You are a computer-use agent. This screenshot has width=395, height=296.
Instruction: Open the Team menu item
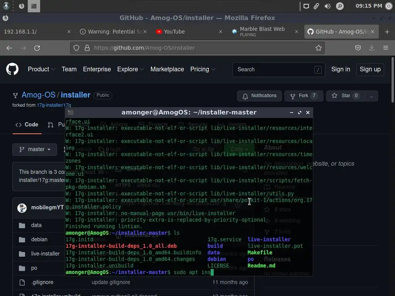tap(69, 69)
